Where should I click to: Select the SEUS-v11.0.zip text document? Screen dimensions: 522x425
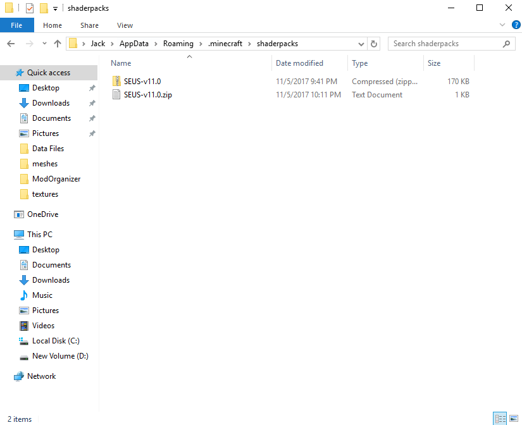[x=147, y=95]
